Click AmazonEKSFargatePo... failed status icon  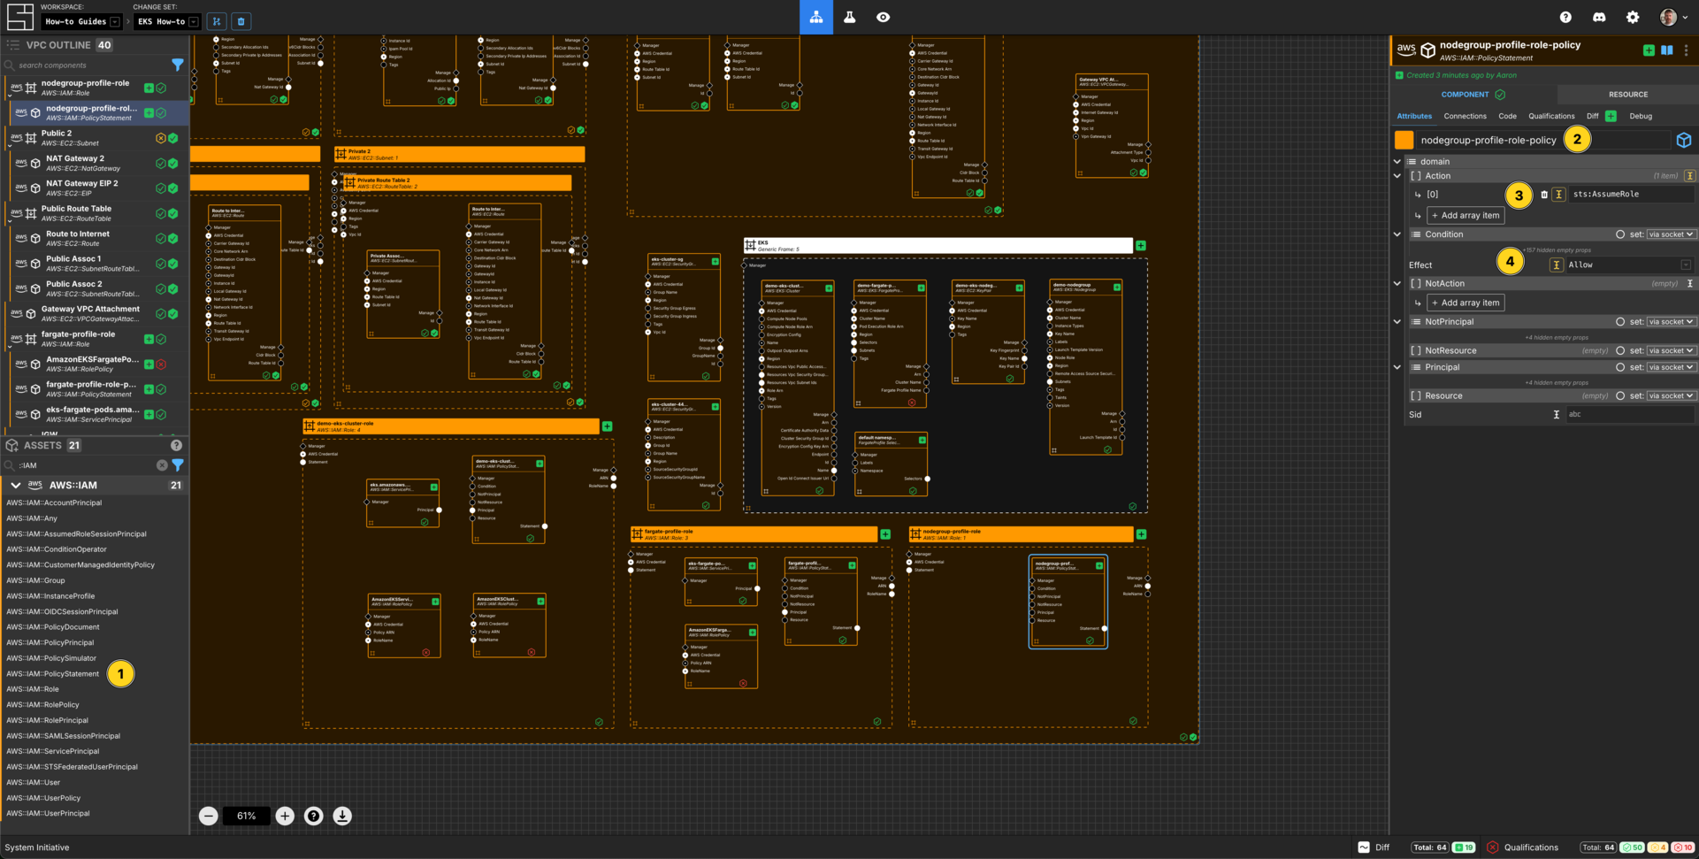click(161, 364)
